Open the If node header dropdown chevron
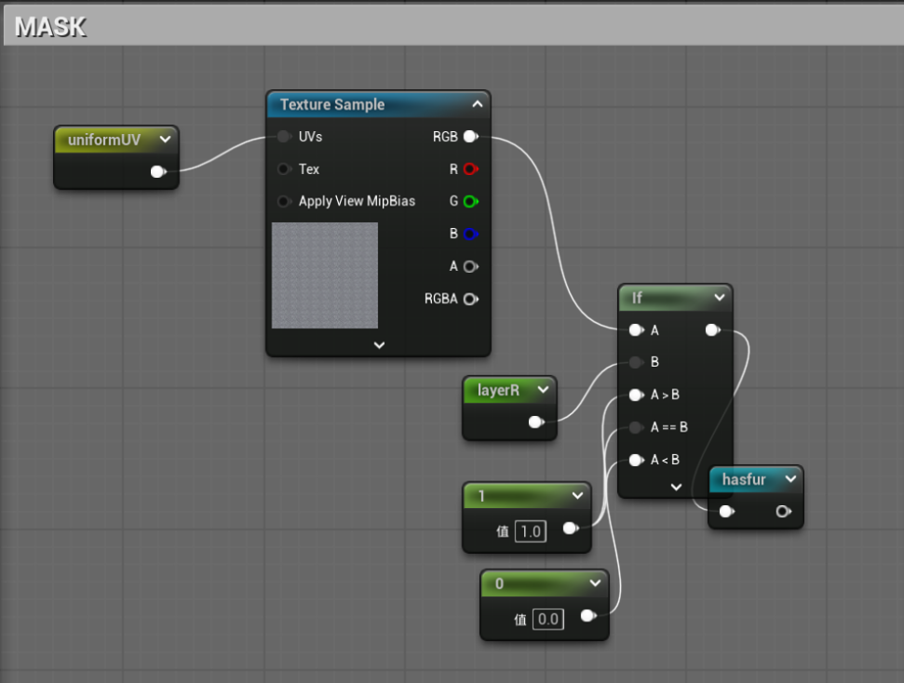This screenshot has height=683, width=904. (720, 298)
